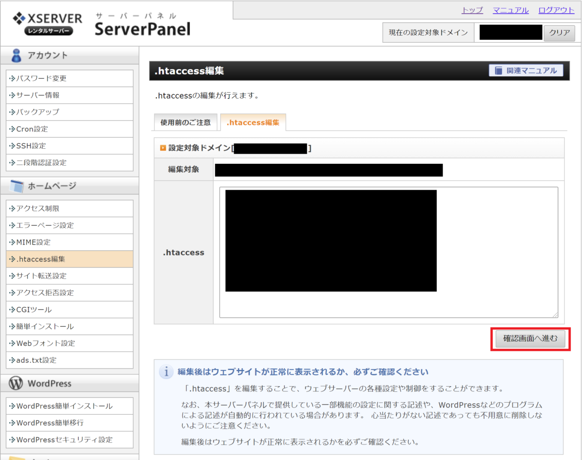Open サイト転送設定 from the sidebar
This screenshot has height=460, width=583.
click(x=42, y=276)
